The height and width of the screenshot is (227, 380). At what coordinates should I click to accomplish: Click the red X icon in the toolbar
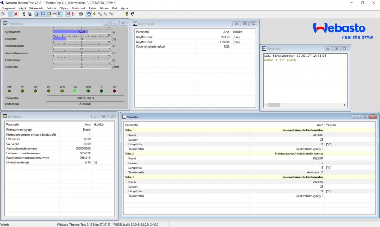(x=16, y=14)
